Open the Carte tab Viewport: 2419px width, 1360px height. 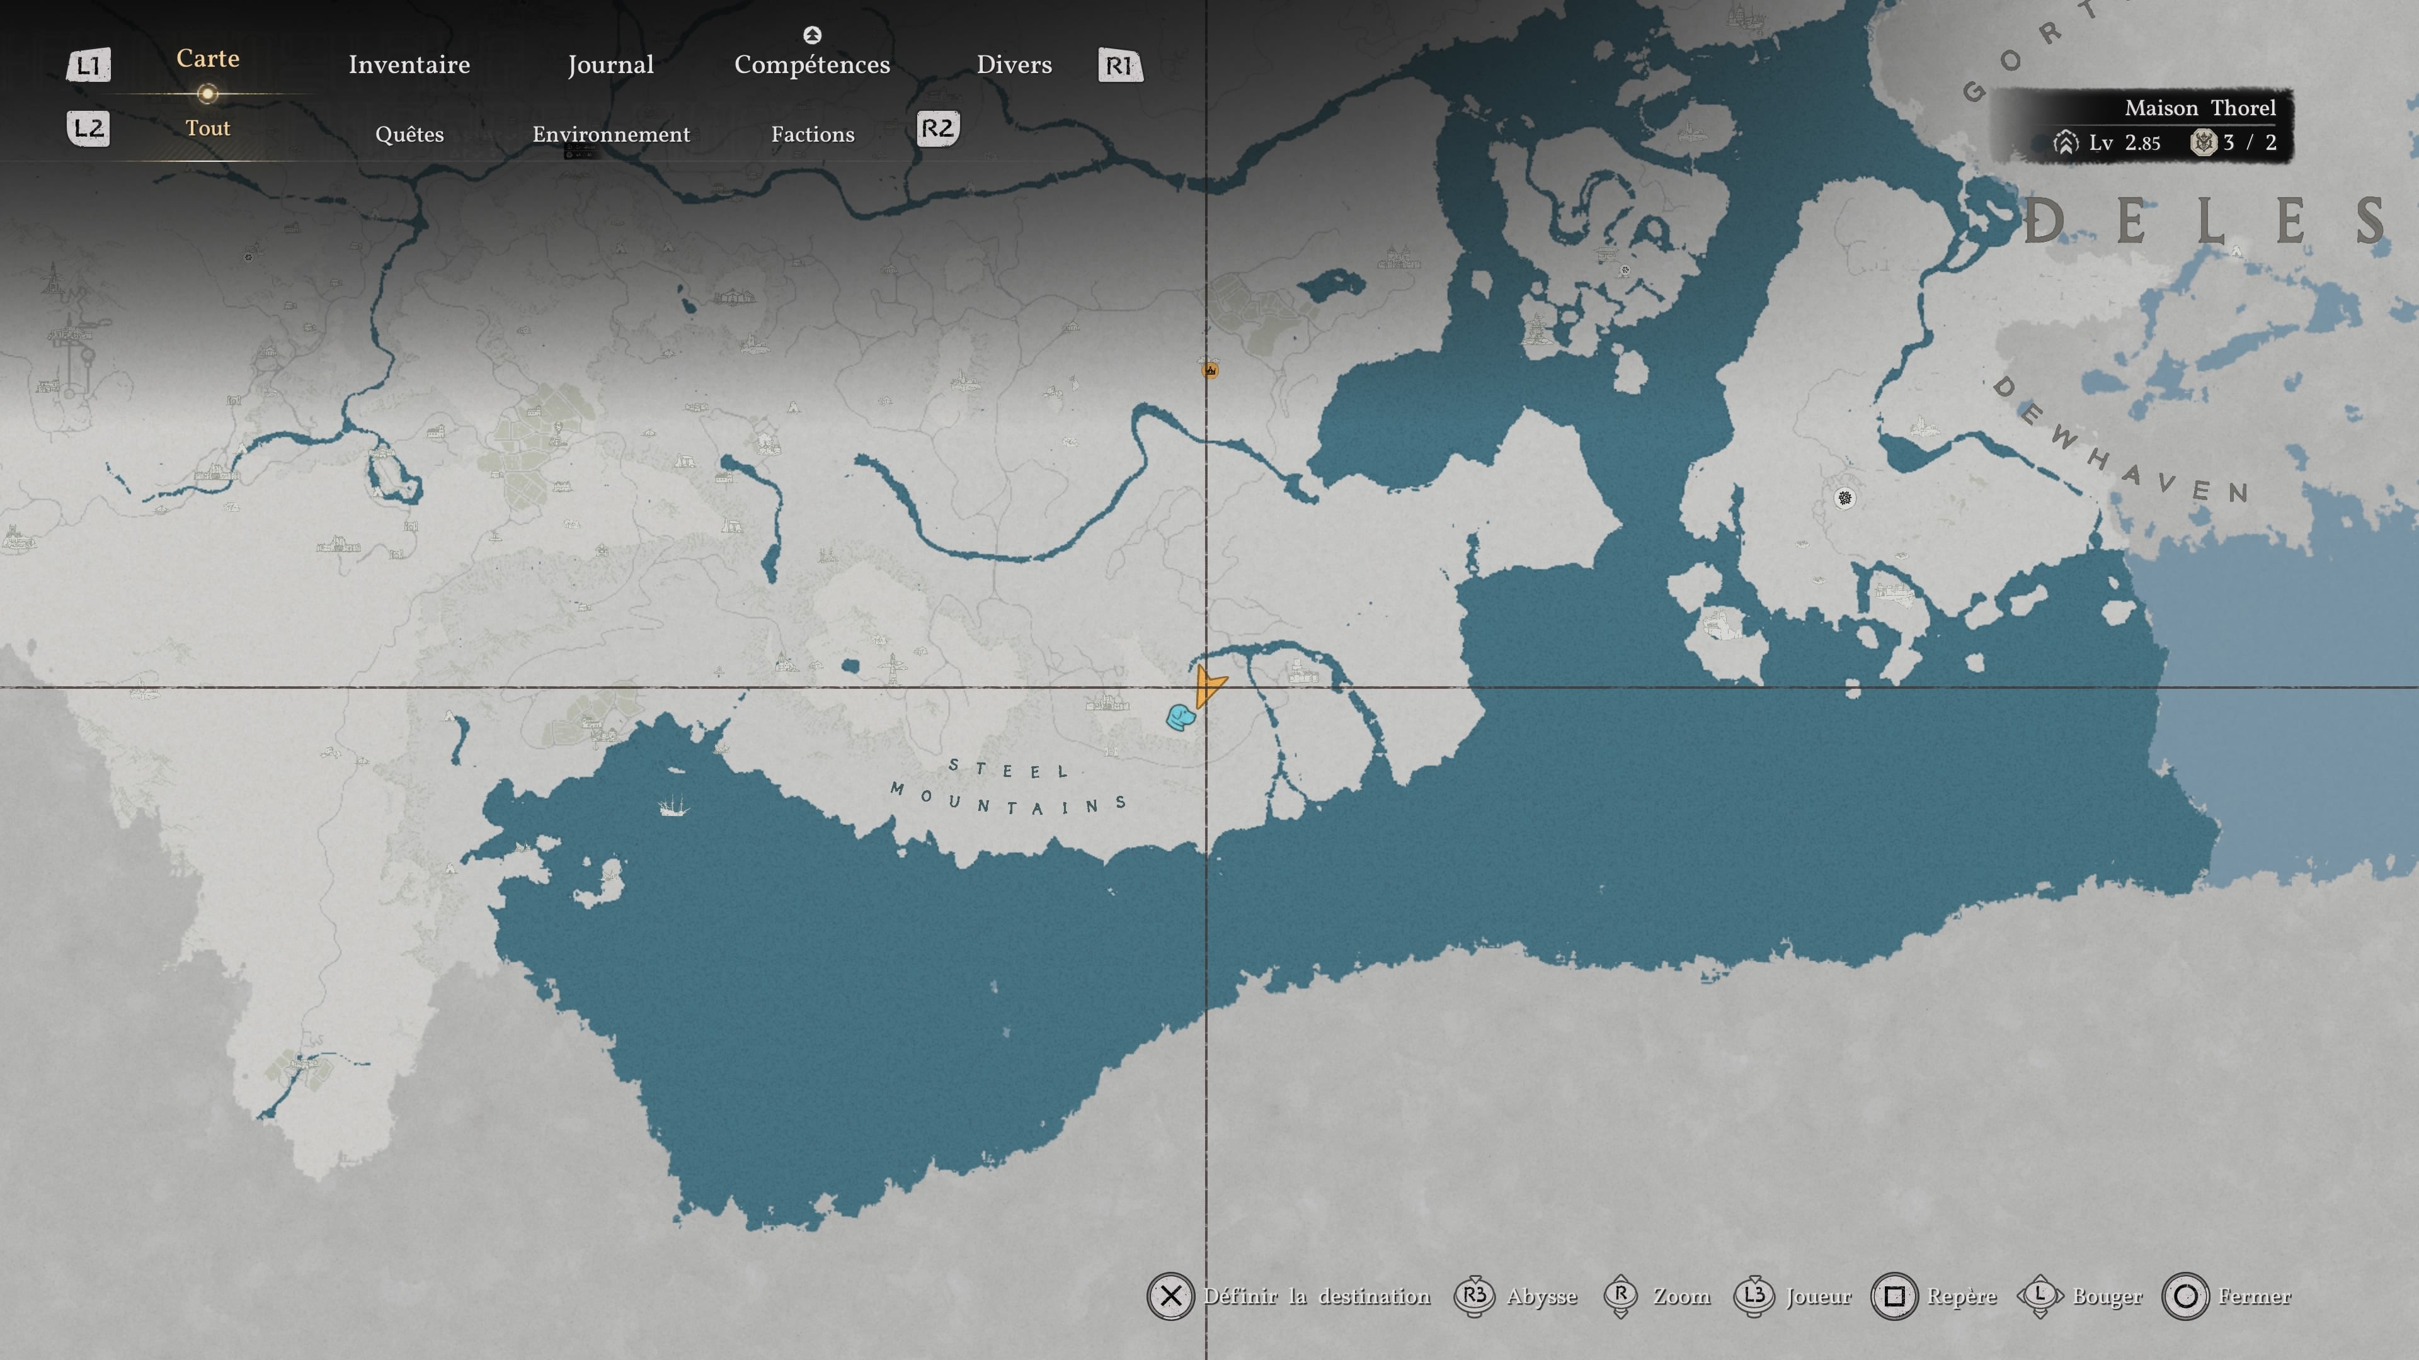(207, 58)
